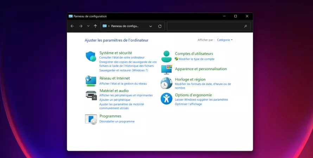313x158 pixels.
Task: Open Enregistrer des copies de sauvegarde link
Action: point(128,64)
